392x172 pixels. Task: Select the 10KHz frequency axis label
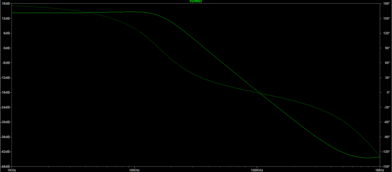(134, 170)
